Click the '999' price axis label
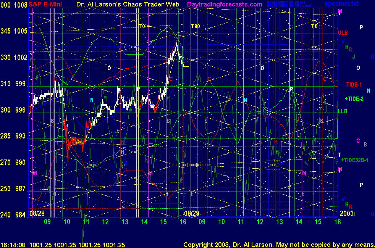This screenshot has height=248, width=375. pos(21,84)
